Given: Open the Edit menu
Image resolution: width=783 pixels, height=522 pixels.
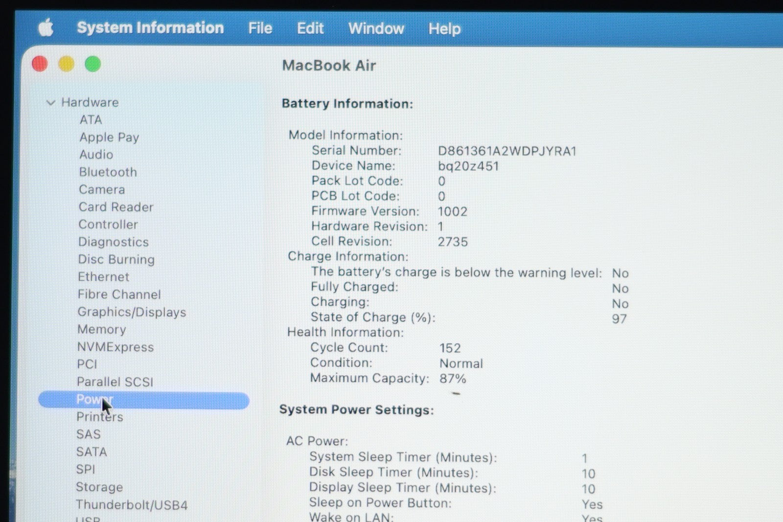Looking at the screenshot, I should click(x=310, y=28).
